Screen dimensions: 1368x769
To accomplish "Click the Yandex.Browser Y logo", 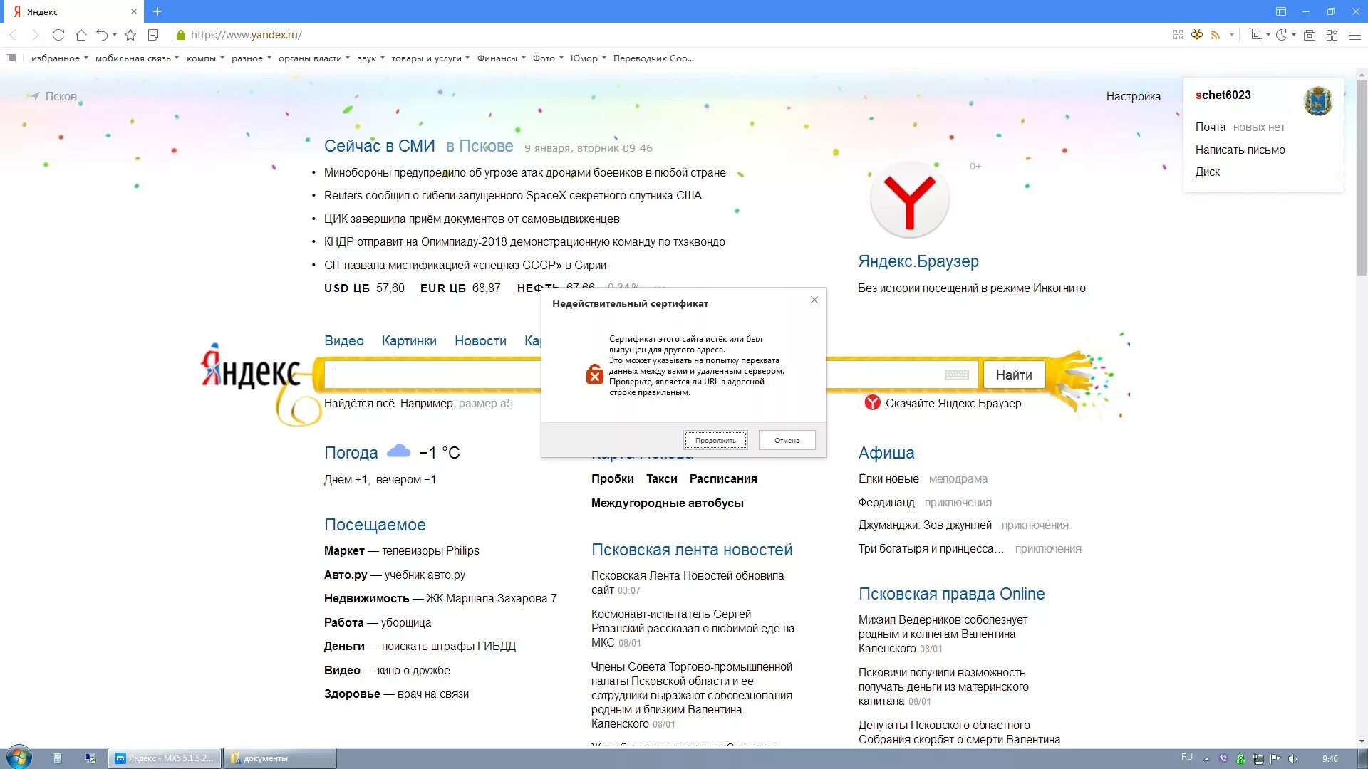I will tap(910, 200).
